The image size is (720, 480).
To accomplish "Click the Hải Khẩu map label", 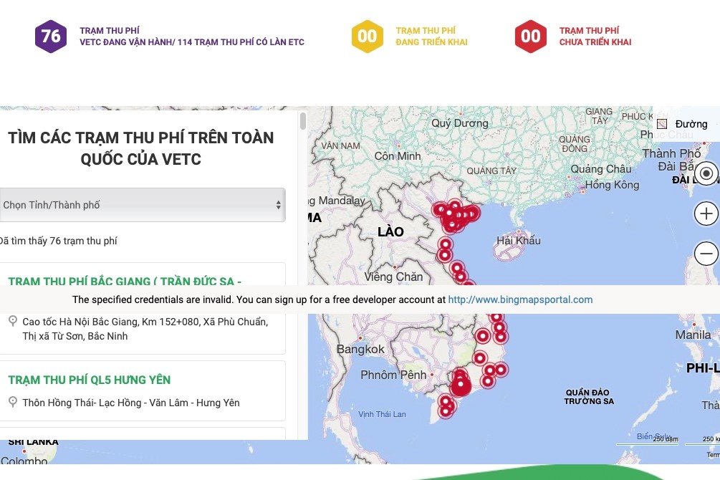I will pos(519,240).
